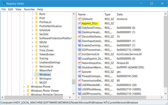The image size is (168, 105).
Task: Click the Data column header
Action: pos(139,14)
